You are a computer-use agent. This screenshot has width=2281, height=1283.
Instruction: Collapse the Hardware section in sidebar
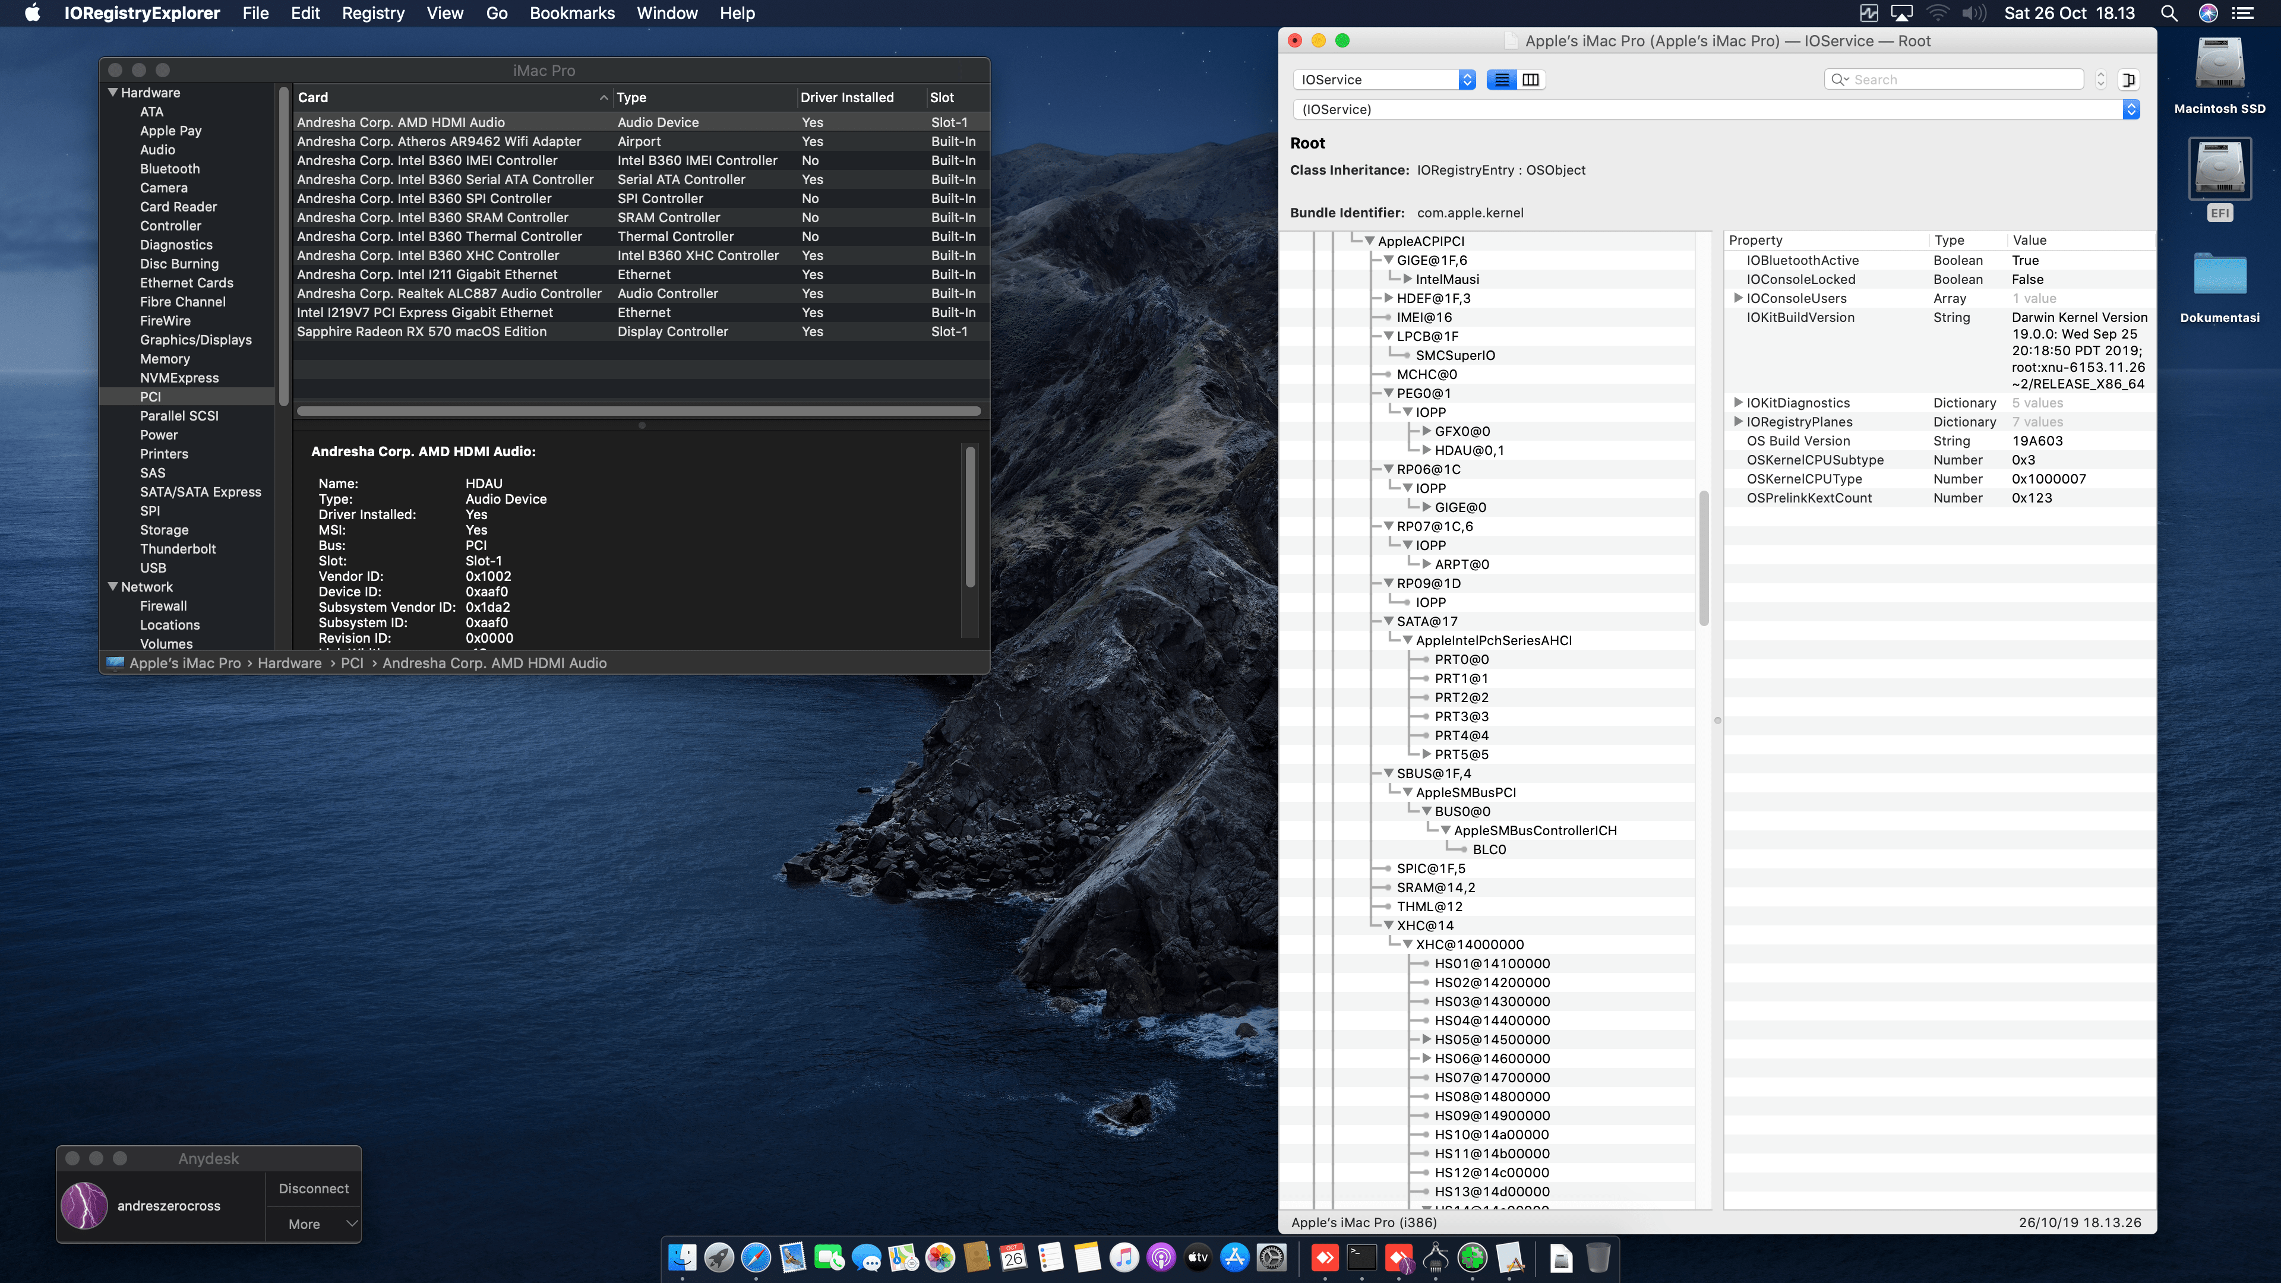click(x=112, y=92)
